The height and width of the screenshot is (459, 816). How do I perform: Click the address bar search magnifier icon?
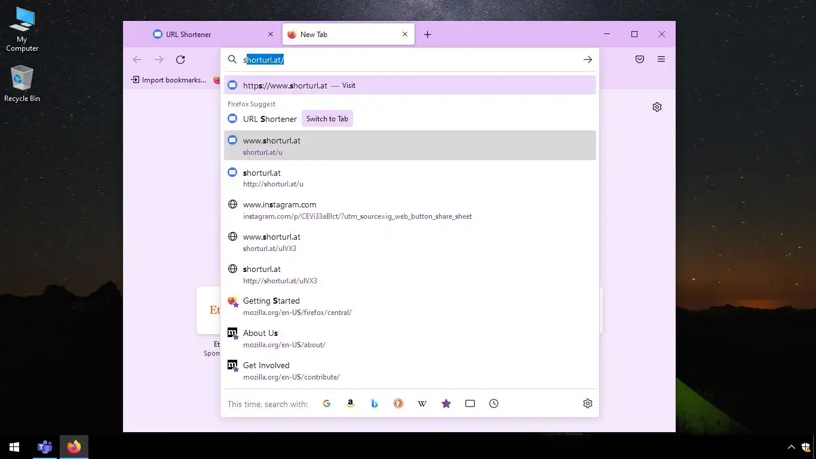[232, 60]
